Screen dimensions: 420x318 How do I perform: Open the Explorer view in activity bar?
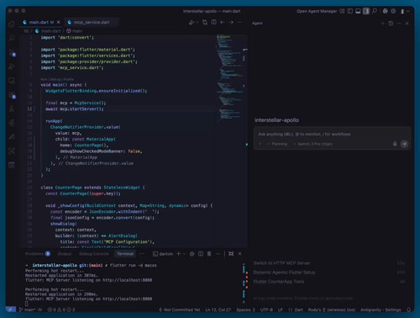tap(12, 24)
